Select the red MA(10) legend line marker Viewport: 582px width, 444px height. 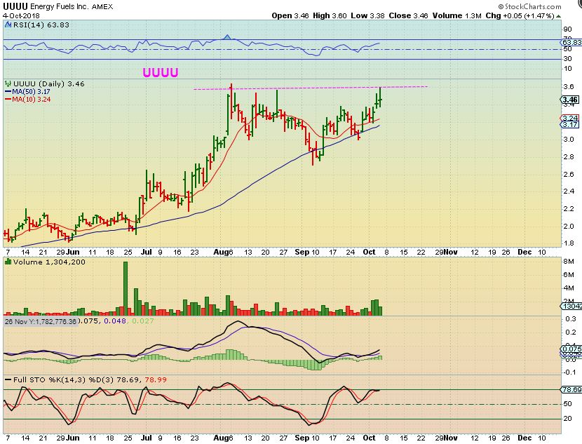pyautogui.click(x=8, y=100)
